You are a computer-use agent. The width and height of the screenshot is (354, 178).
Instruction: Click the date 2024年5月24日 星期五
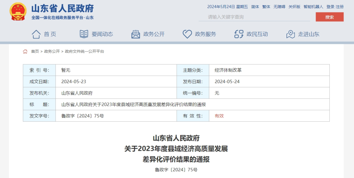[x=227, y=7]
